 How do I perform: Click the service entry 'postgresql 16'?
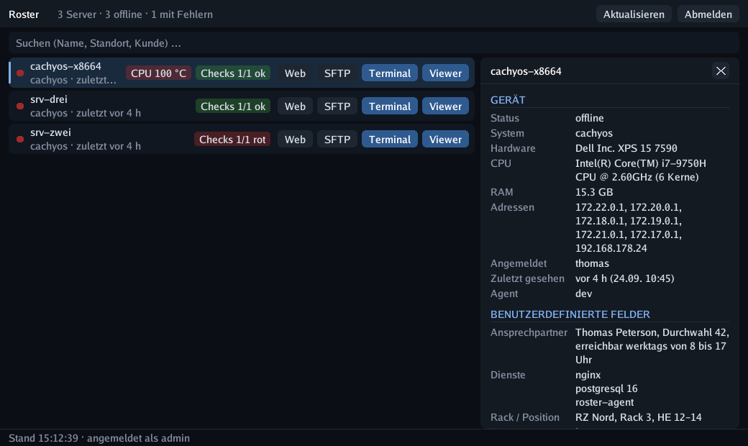click(x=606, y=388)
